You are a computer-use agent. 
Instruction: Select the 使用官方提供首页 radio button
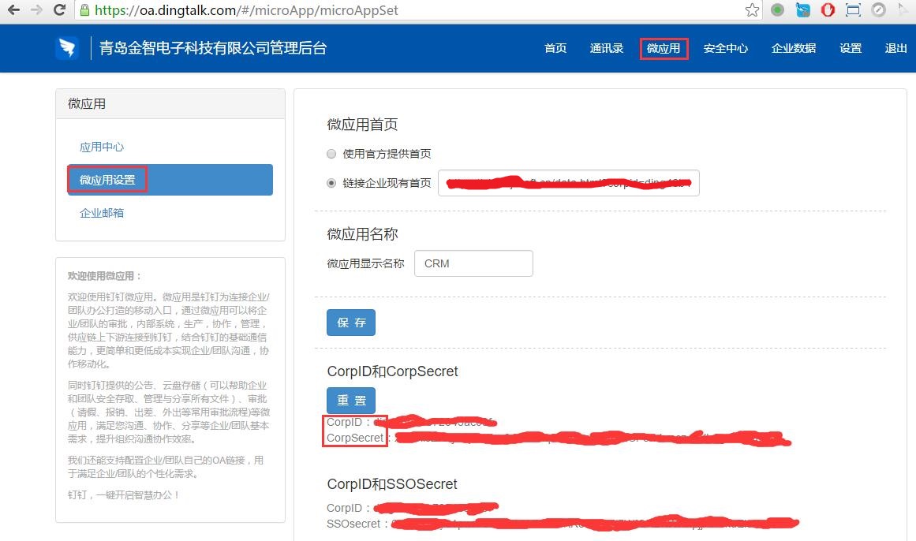click(331, 154)
